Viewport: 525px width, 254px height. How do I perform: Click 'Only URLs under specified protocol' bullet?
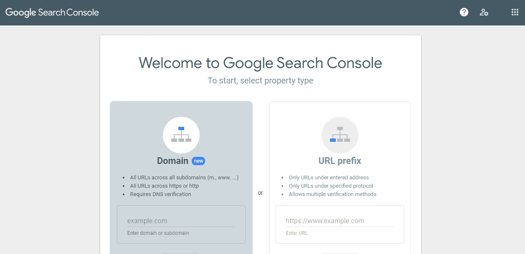tap(331, 186)
